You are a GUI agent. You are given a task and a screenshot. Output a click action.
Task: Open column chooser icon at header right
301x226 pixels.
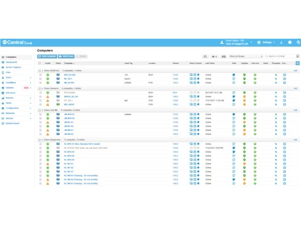pyautogui.click(x=297, y=63)
